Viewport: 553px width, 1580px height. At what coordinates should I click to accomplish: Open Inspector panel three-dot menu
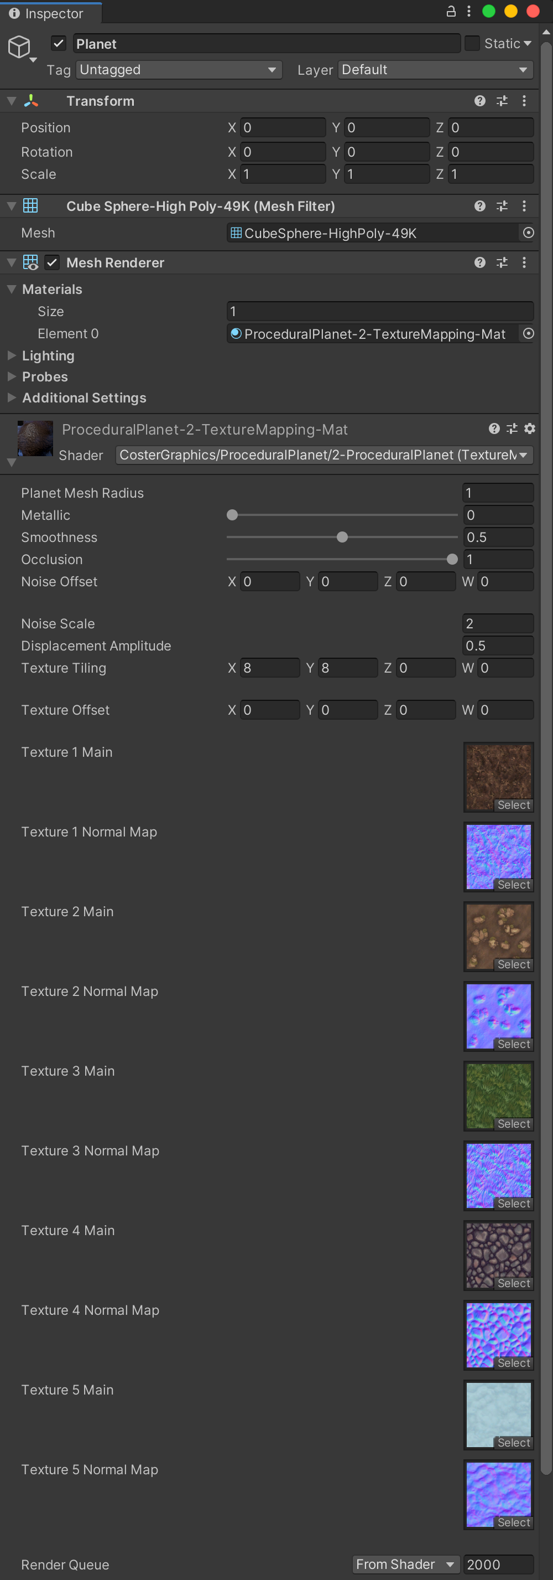(468, 12)
